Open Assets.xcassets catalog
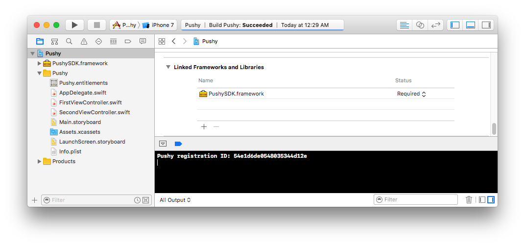This screenshot has width=525, height=246. (80, 132)
